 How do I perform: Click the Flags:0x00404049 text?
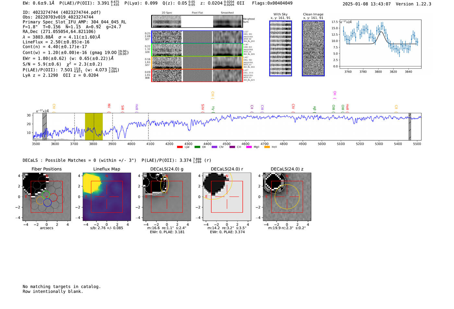coord(272,3)
